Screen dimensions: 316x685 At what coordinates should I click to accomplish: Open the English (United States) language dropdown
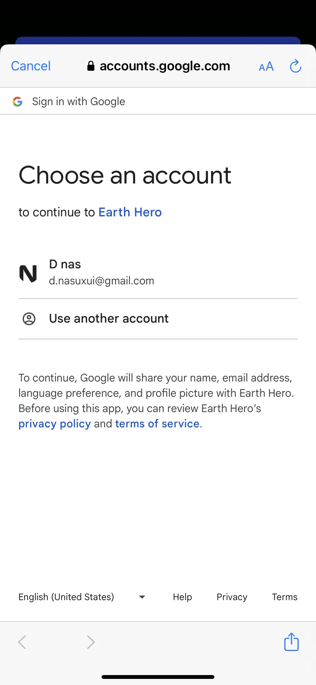pos(82,597)
